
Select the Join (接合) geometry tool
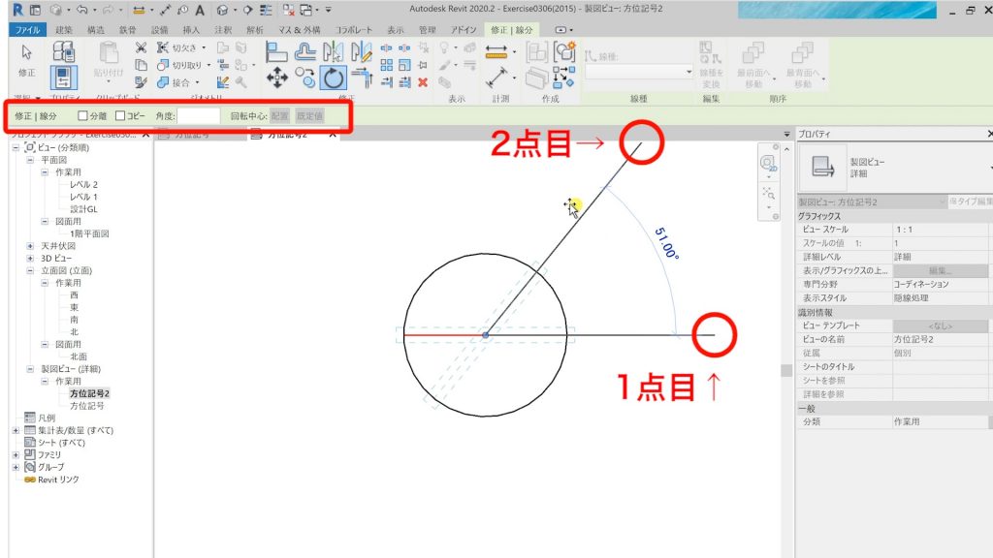pos(163,82)
